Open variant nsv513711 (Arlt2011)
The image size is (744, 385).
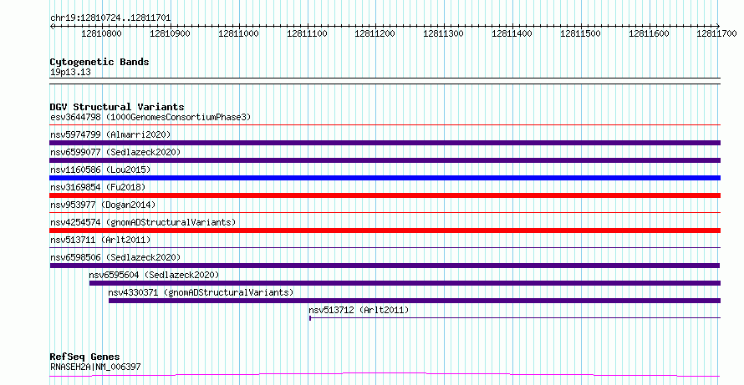click(x=100, y=240)
